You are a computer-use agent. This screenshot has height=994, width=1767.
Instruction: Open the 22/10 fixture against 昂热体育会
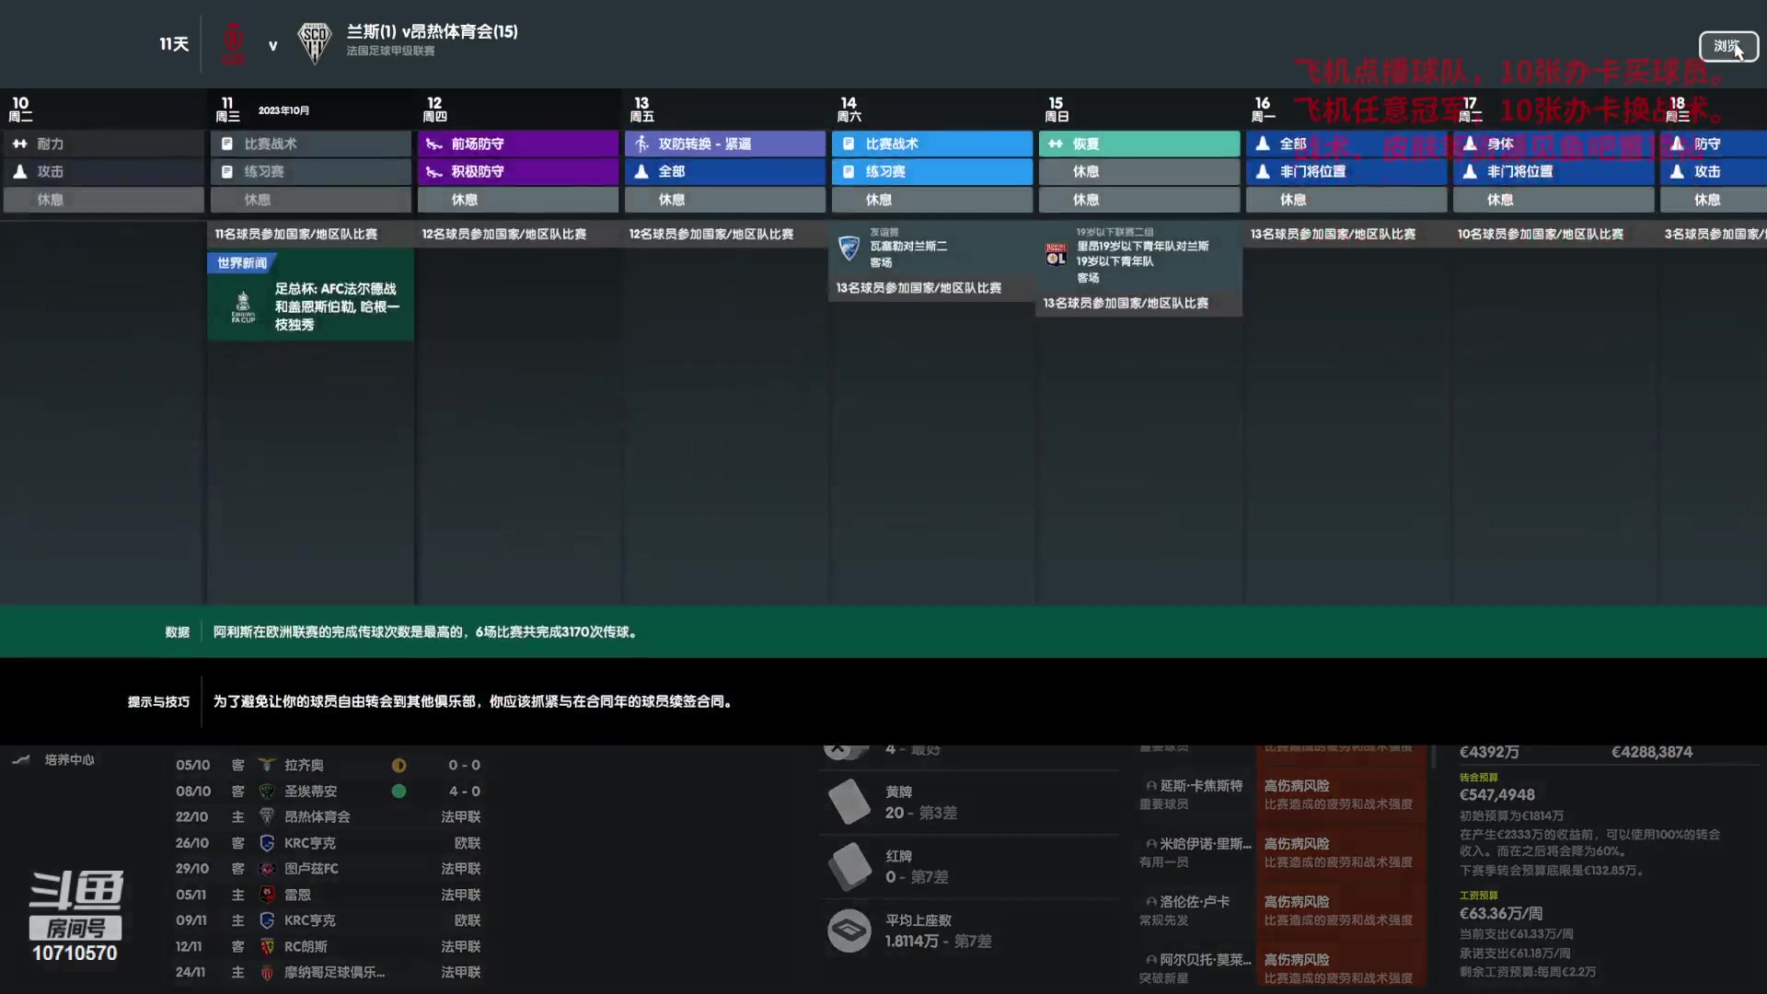pos(329,816)
